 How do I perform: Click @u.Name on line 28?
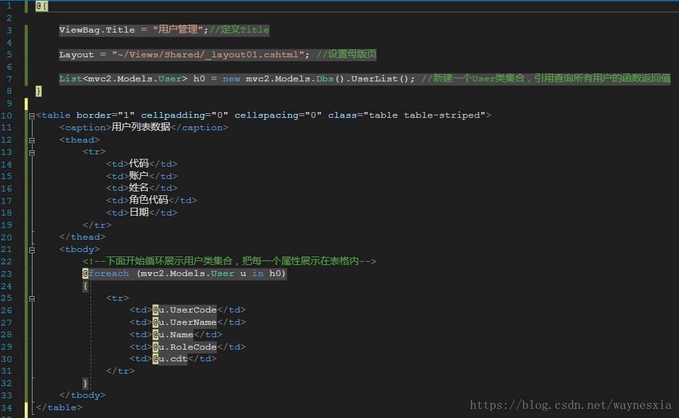173,335
